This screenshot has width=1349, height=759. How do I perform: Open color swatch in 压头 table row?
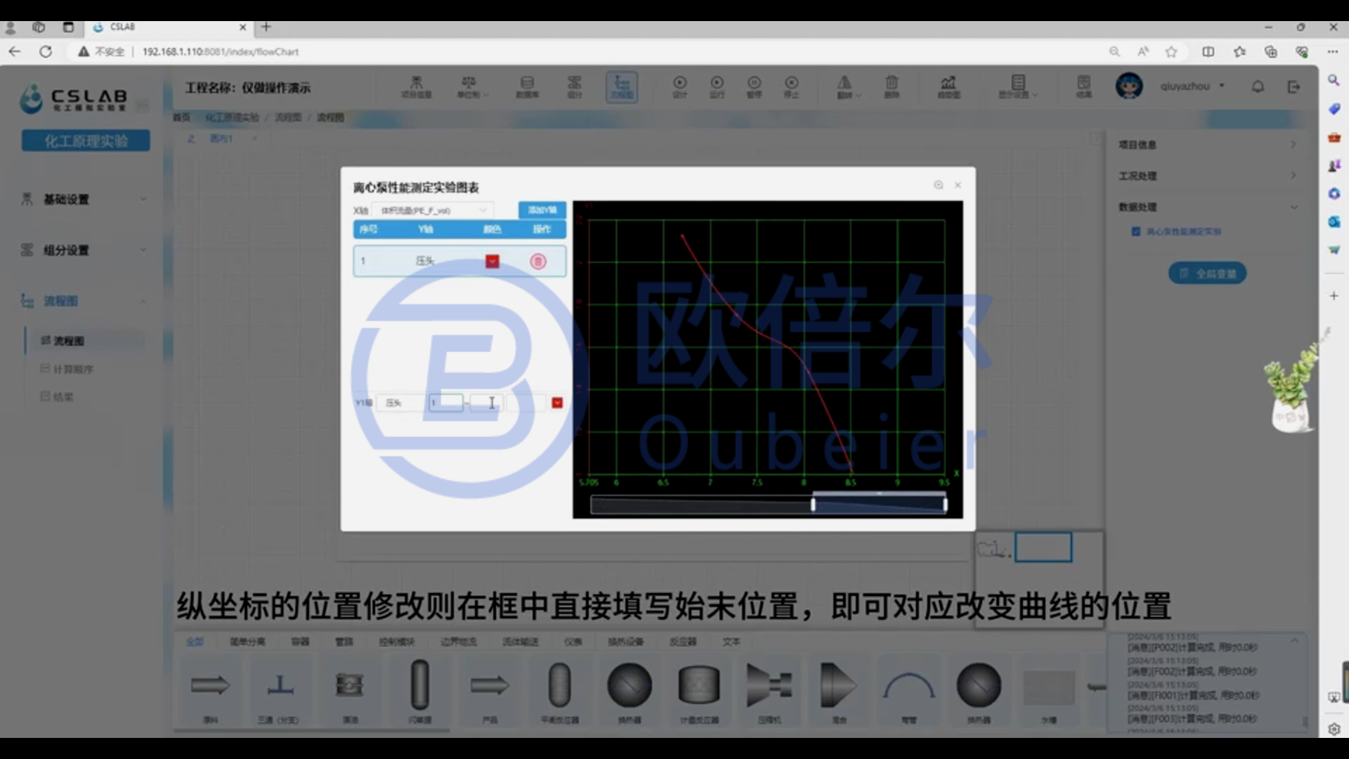coord(492,261)
